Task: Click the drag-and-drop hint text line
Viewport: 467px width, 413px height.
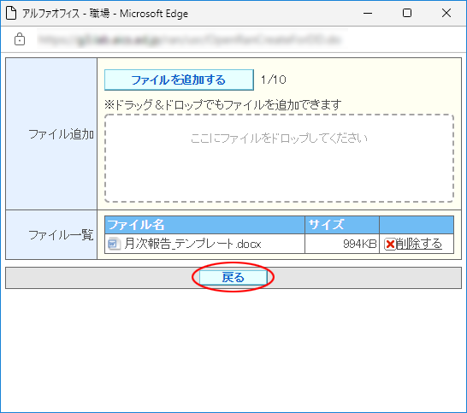Action: point(222,105)
